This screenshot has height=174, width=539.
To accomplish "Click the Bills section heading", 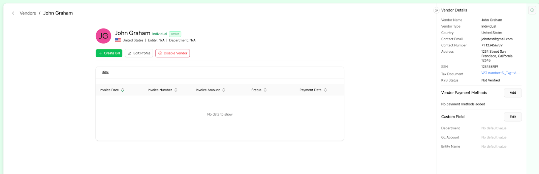I will click(105, 73).
